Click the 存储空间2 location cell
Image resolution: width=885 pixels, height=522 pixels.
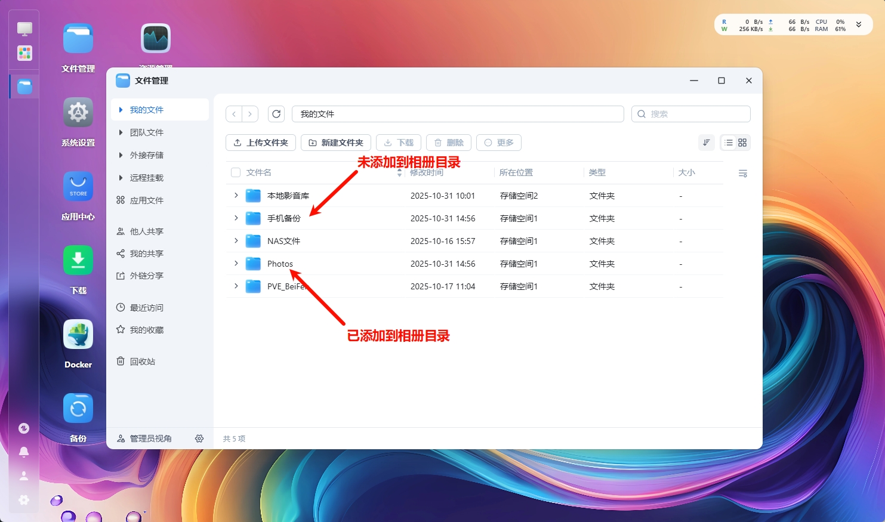click(x=519, y=196)
